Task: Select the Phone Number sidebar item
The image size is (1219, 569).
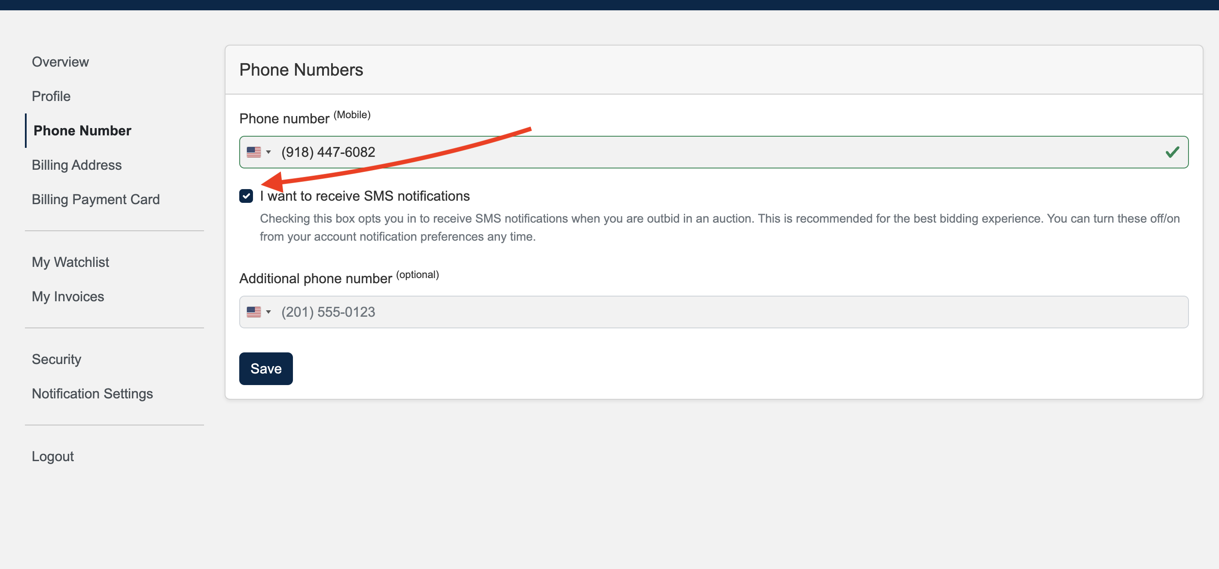Action: (82, 131)
